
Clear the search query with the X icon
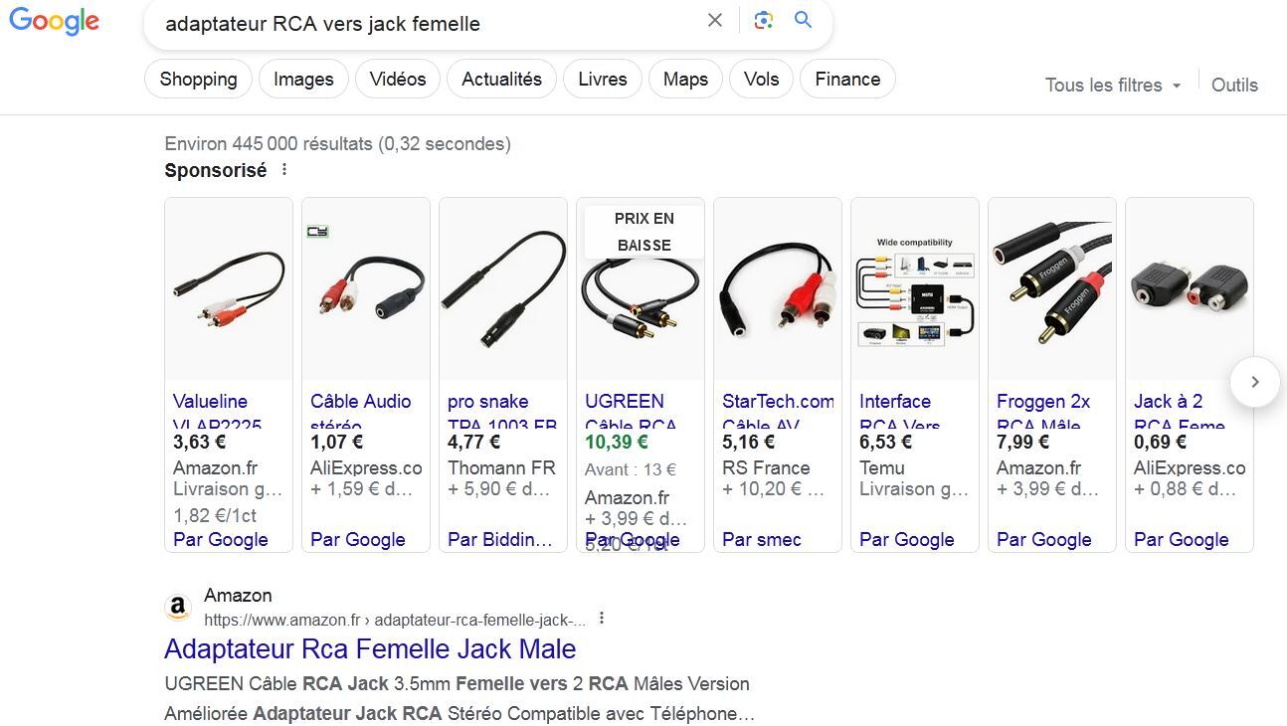715,21
